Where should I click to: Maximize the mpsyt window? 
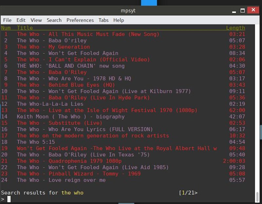[243, 10]
